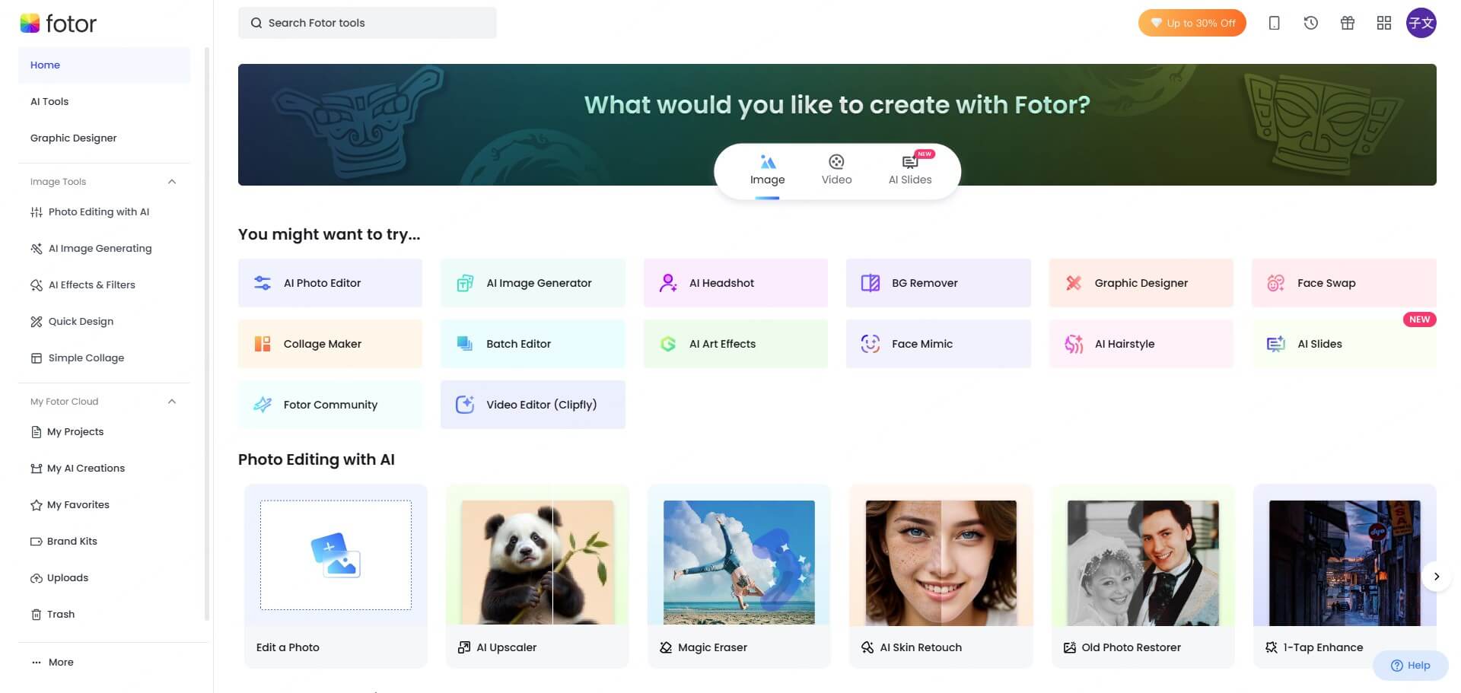The height and width of the screenshot is (693, 1461).
Task: Open the mobile app download icon
Action: [x=1274, y=23]
